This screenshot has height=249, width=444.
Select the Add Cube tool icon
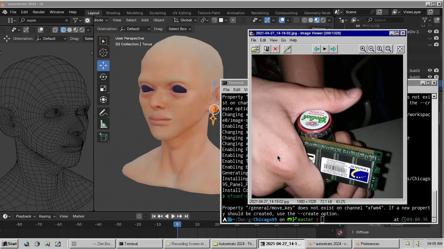[x=103, y=137]
